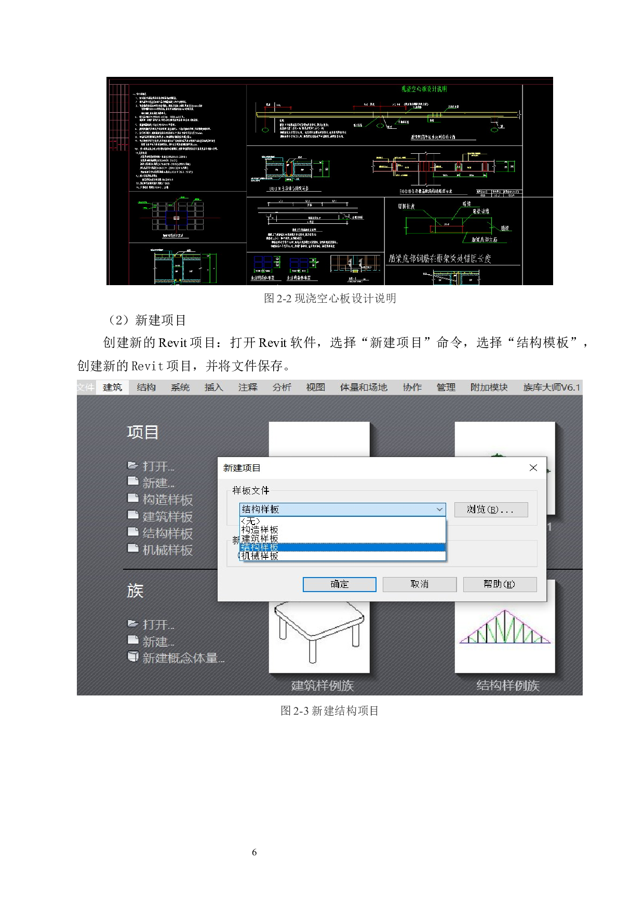Choose highlighted 结构样板 in dropdown list
This screenshot has width=644, height=911.
343,547
